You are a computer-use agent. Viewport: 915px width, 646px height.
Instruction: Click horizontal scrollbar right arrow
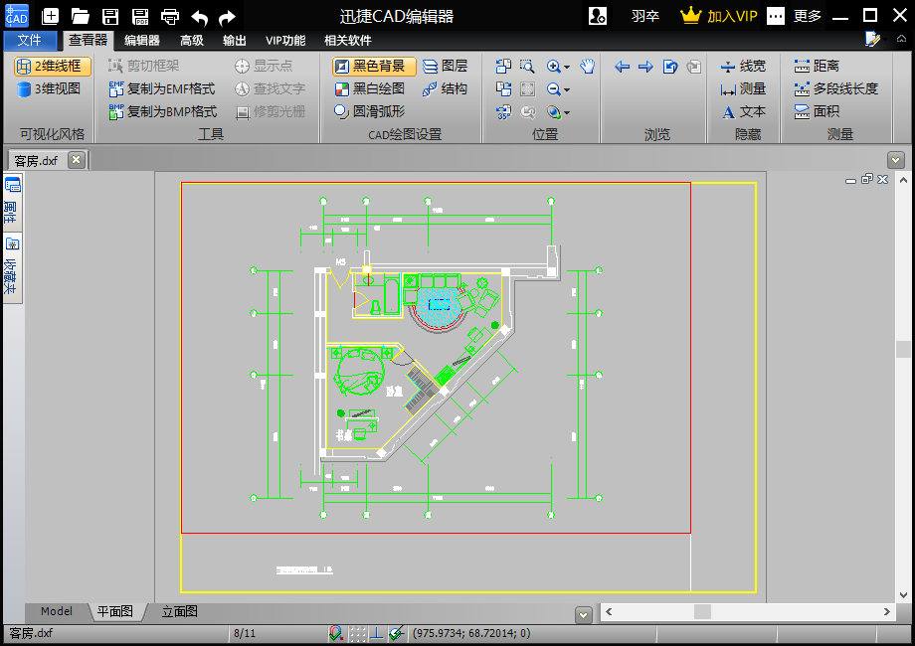(887, 611)
